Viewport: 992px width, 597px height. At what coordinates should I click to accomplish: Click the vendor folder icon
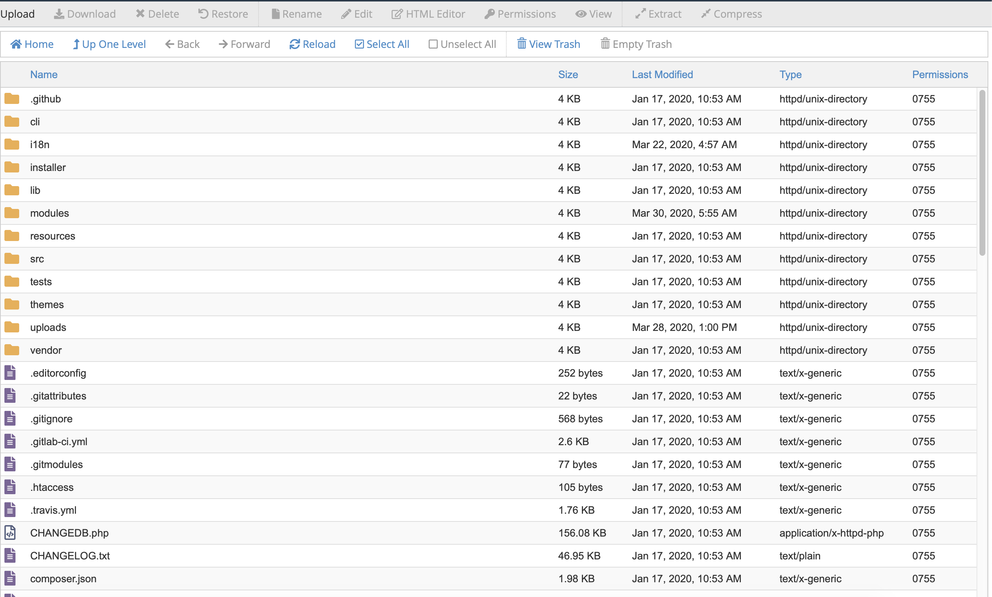click(12, 350)
